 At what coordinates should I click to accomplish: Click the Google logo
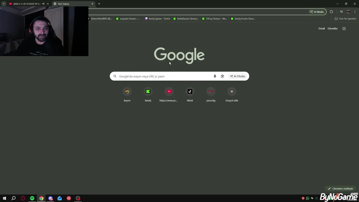179,55
